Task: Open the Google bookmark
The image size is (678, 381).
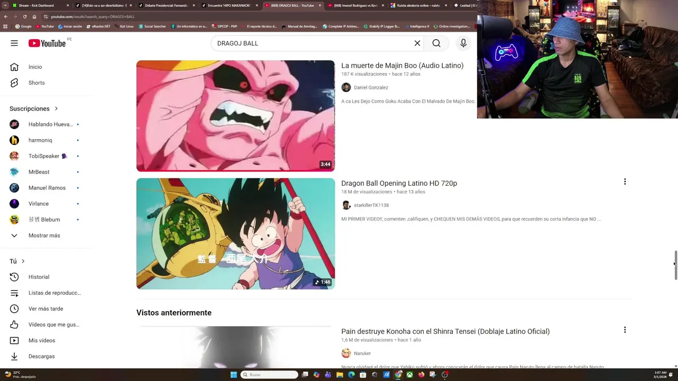Action: (23, 26)
